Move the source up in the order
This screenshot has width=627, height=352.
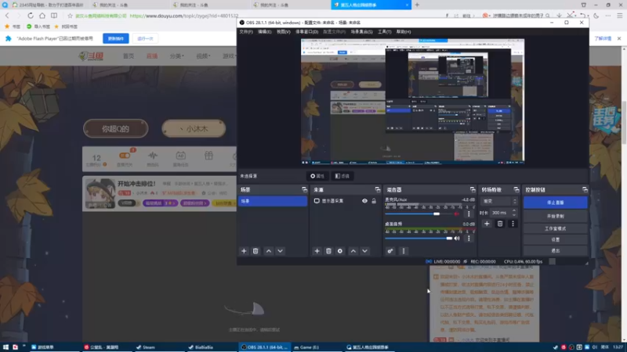point(353,251)
